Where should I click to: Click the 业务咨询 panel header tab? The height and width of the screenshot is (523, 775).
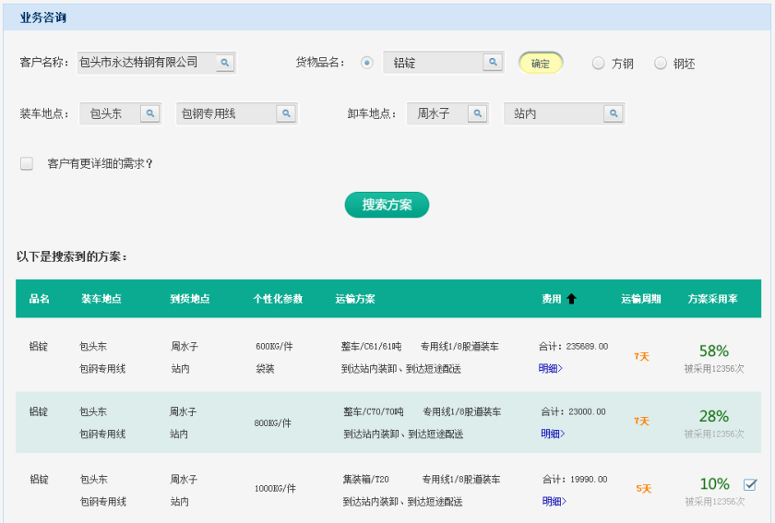coord(43,18)
